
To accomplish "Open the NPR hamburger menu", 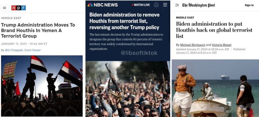I will click(5, 8).
